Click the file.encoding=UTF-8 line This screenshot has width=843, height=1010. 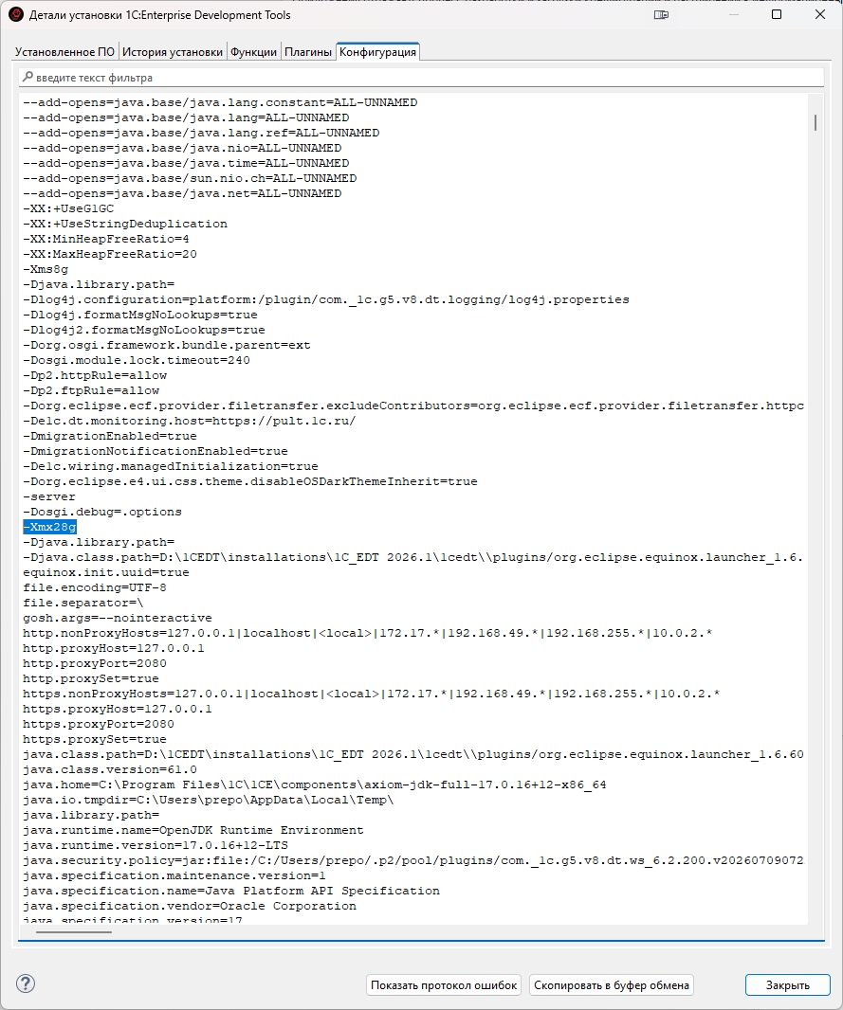tap(95, 587)
